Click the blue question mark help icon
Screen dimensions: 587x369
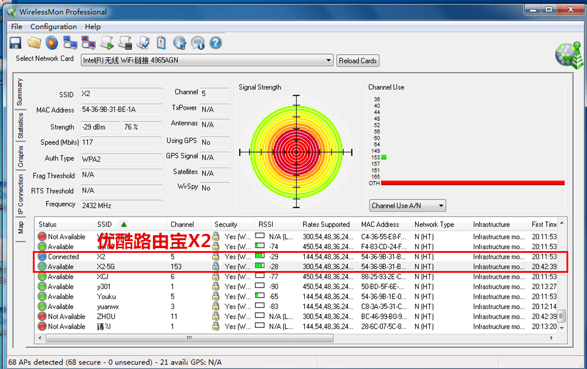click(216, 43)
